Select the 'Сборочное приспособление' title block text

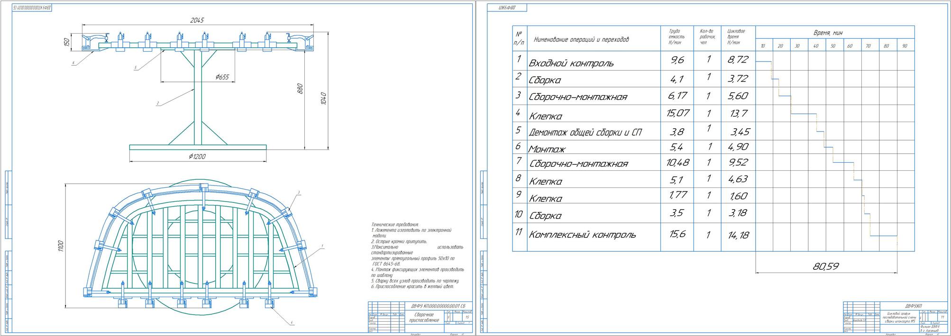click(425, 318)
